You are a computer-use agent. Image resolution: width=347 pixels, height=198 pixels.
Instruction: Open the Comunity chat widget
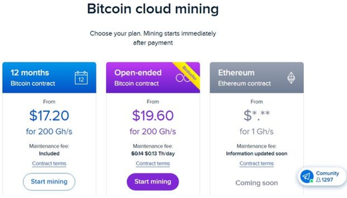click(322, 176)
